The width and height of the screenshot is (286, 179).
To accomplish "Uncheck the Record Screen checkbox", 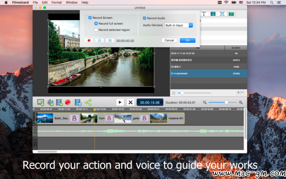I will [90, 18].
